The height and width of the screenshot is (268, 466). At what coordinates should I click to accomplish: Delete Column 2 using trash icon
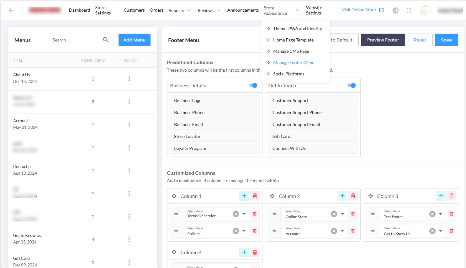click(353, 196)
